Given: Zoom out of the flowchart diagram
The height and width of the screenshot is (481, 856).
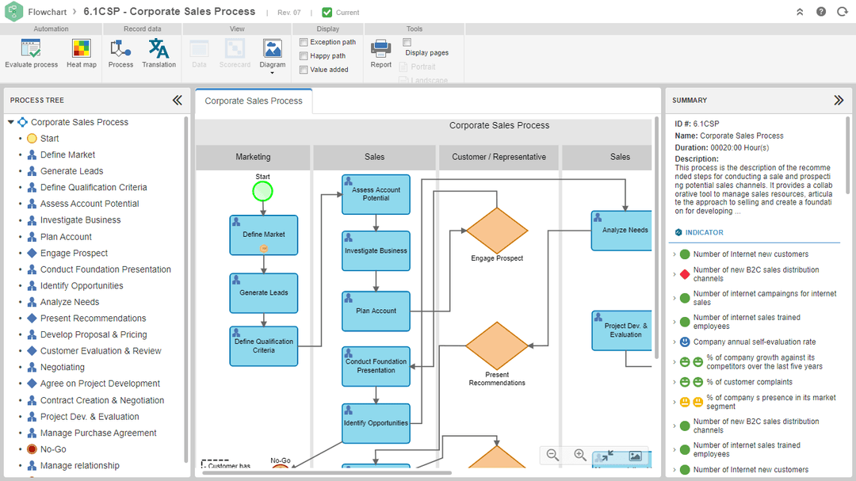Looking at the screenshot, I should tap(553, 456).
